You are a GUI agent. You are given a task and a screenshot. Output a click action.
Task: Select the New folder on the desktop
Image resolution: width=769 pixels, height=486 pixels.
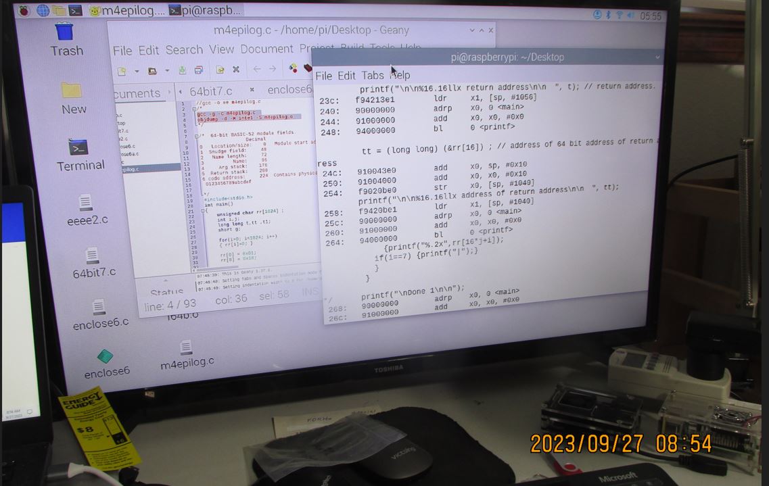click(73, 99)
